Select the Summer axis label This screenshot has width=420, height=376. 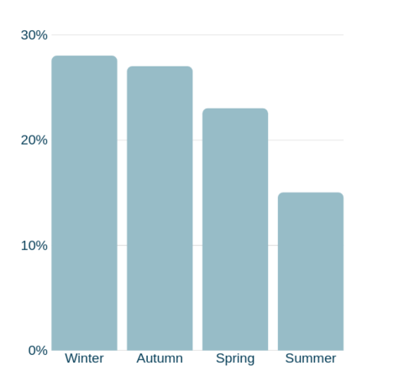[311, 358]
